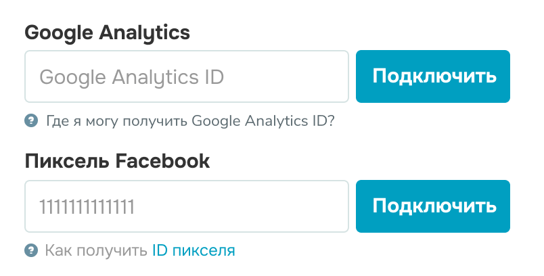Viewport: 544px width, 276px height.
Task: Select the 111111111111 placeholder in pixel field
Action: [87, 207]
